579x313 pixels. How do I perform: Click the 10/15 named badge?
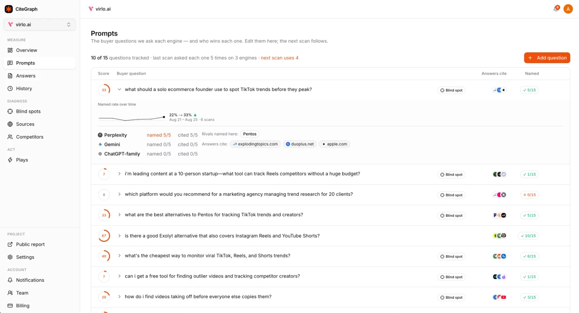click(528, 236)
